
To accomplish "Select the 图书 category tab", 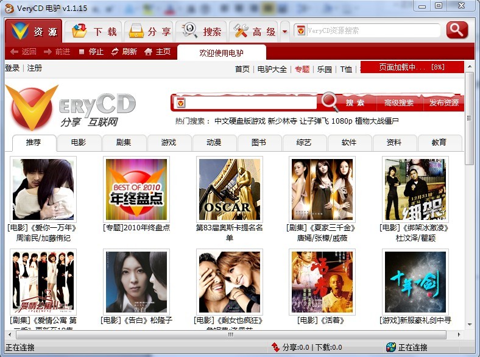I will (259, 143).
